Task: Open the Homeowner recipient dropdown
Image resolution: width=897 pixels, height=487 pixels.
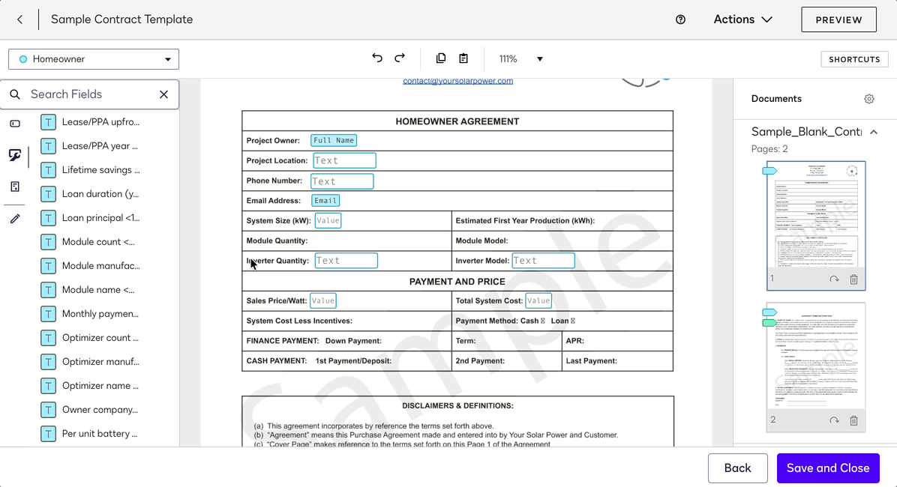Action: pyautogui.click(x=94, y=59)
